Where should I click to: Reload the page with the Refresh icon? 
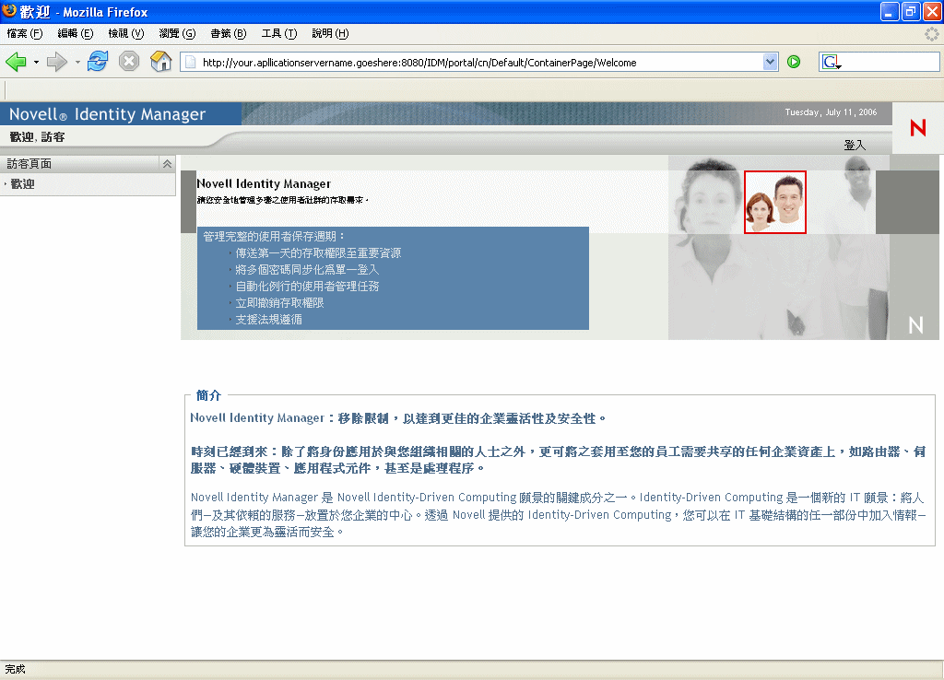98,62
